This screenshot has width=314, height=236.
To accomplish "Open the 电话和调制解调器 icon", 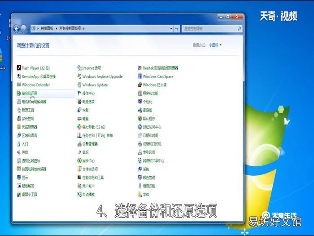I will (x=19, y=102).
